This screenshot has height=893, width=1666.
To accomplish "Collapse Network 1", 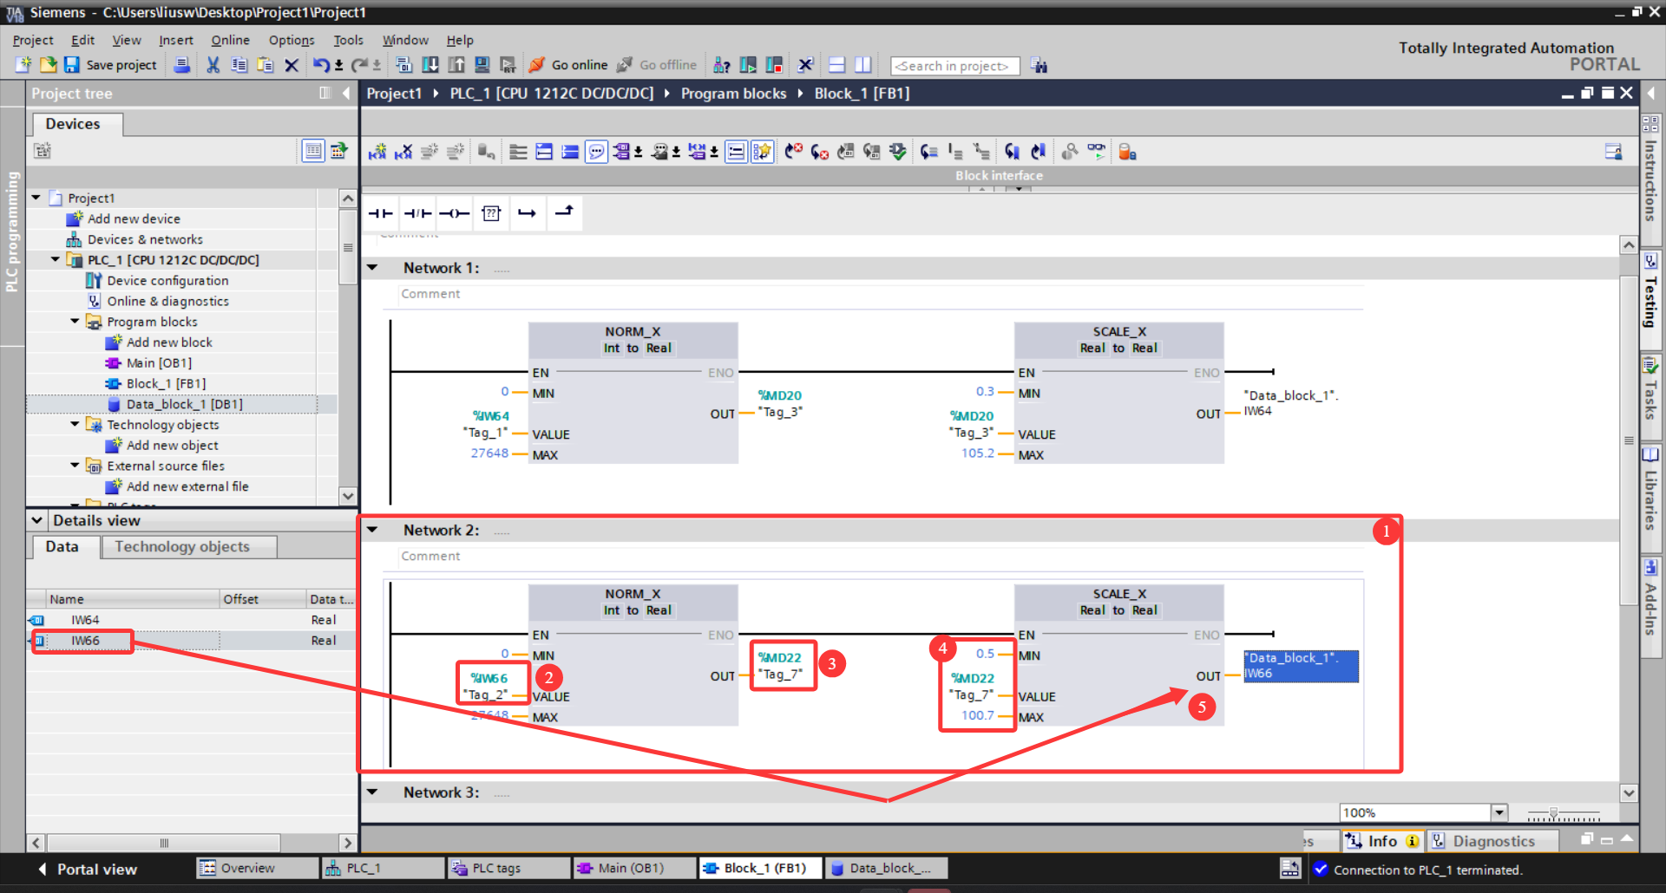I will (x=372, y=267).
